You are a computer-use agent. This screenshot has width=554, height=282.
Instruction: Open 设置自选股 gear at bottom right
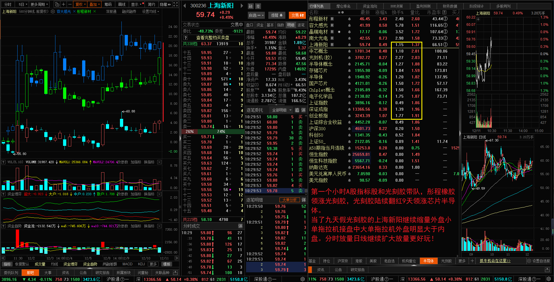pos(538,261)
